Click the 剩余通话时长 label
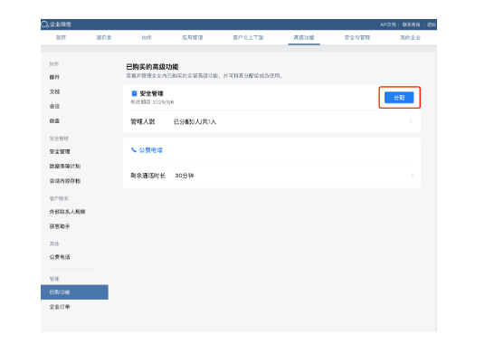 tap(148, 176)
